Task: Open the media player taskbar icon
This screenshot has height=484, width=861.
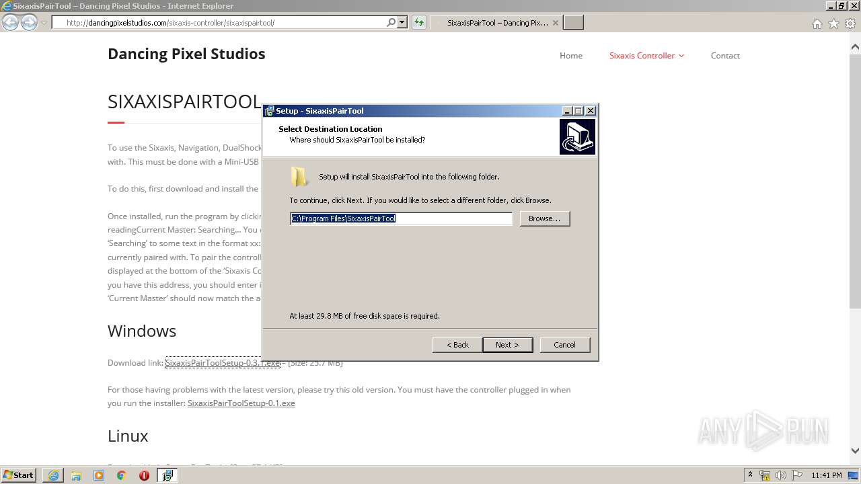Action: (99, 475)
